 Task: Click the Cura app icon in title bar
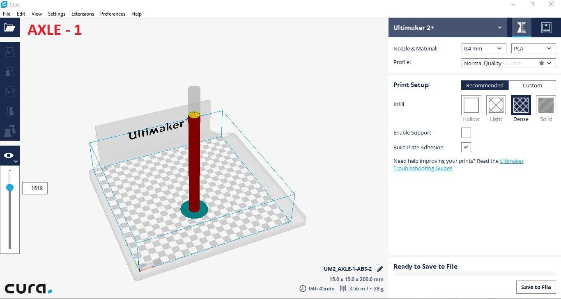tap(4, 5)
